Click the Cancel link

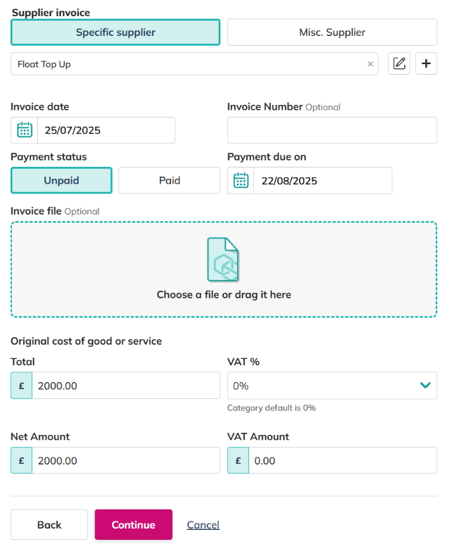tap(203, 525)
